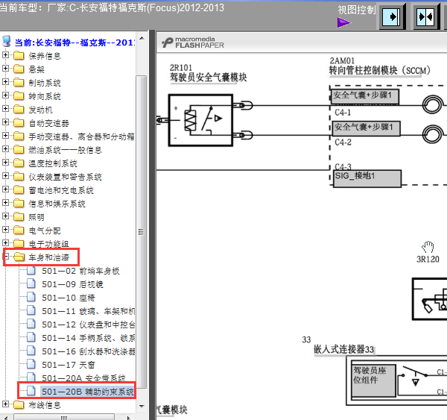
Task: Select the 自动变速器 folder label
Action: 48,123
